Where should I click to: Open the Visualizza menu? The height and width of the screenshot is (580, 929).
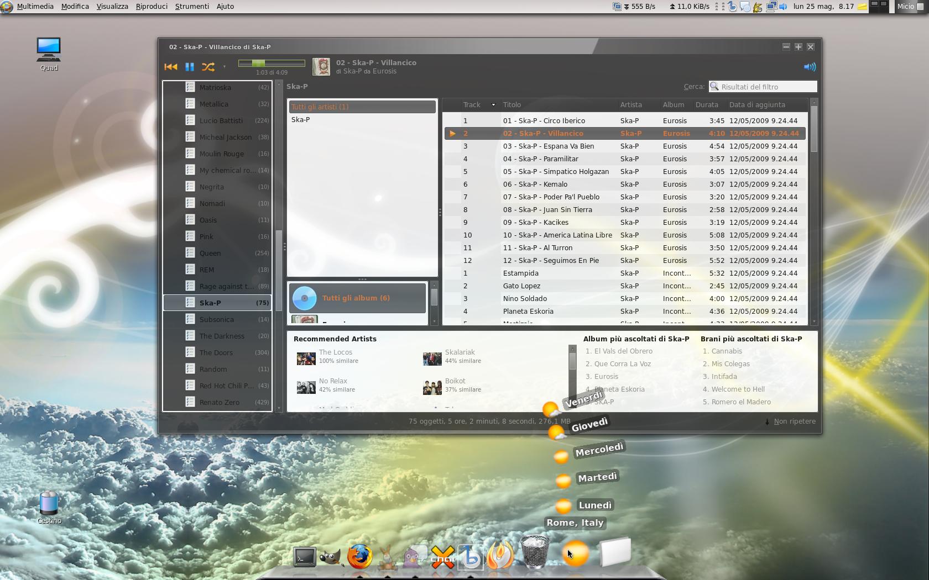coord(112,6)
